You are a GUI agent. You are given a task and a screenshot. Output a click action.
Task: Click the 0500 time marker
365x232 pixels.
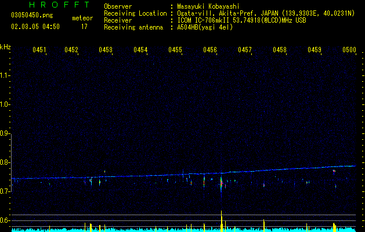(x=349, y=49)
